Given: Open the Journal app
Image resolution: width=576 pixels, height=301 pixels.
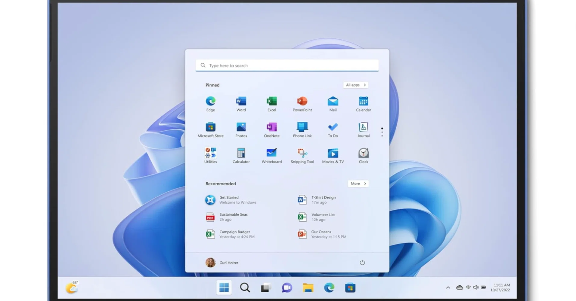Looking at the screenshot, I should tap(364, 130).
